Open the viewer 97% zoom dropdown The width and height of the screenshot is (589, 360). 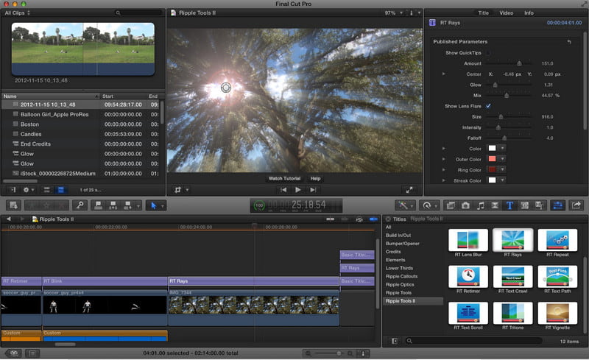tap(393, 13)
